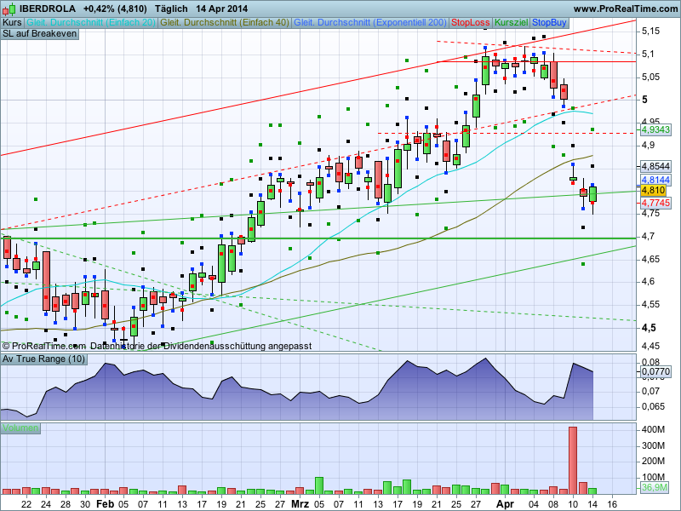The width and height of the screenshot is (681, 511).
Task: Click the StopLoss indicator label
Action: 471,23
